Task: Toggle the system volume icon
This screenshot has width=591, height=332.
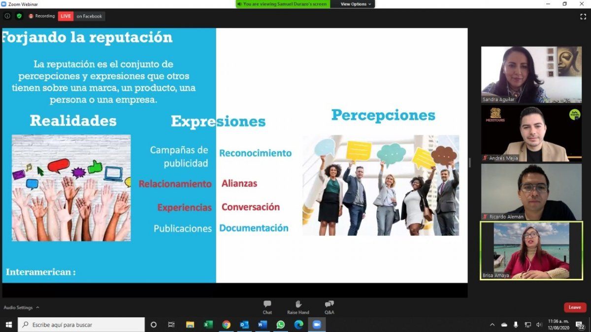Action: (x=539, y=325)
